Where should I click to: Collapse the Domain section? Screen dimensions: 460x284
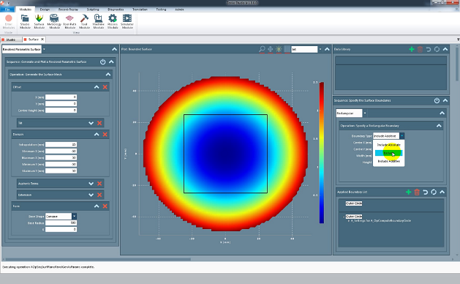(x=97, y=134)
